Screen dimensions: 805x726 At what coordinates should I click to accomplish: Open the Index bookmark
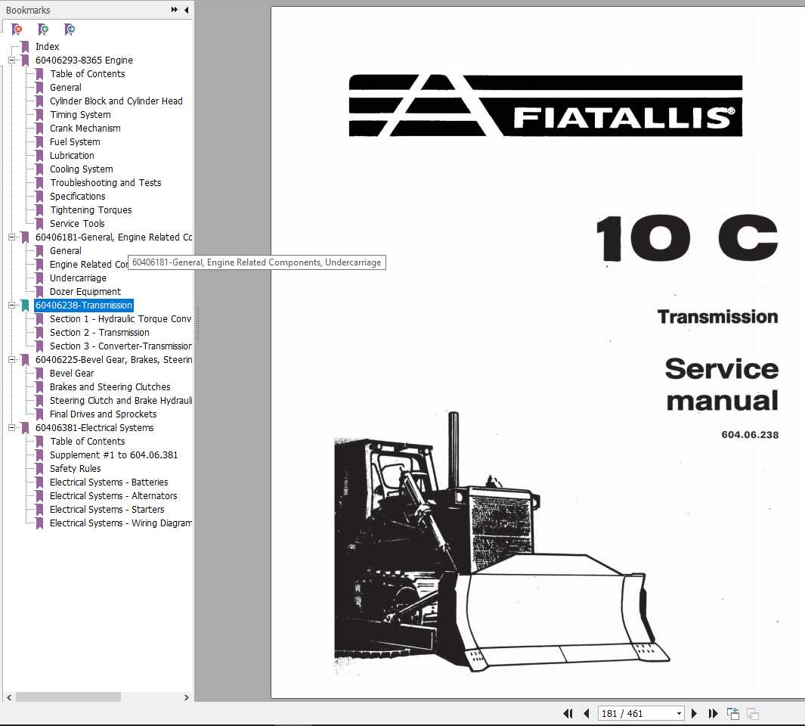point(47,46)
